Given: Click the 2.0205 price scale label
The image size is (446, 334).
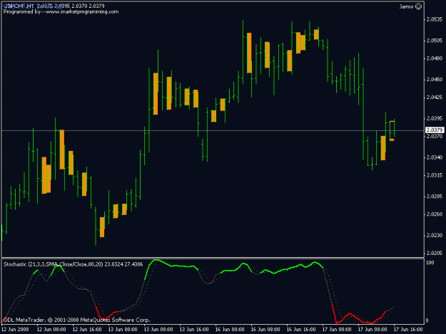Looking at the screenshot, I should [x=435, y=253].
